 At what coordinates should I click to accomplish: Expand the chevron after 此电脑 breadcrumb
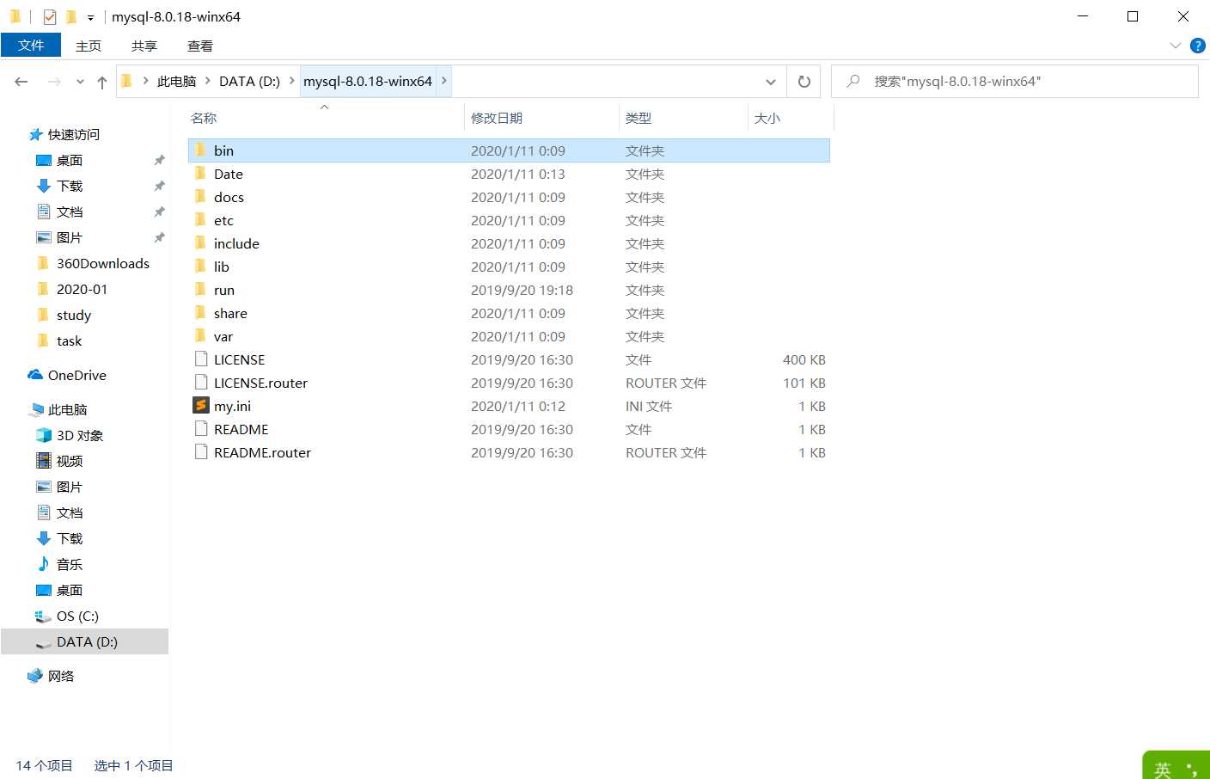point(207,81)
